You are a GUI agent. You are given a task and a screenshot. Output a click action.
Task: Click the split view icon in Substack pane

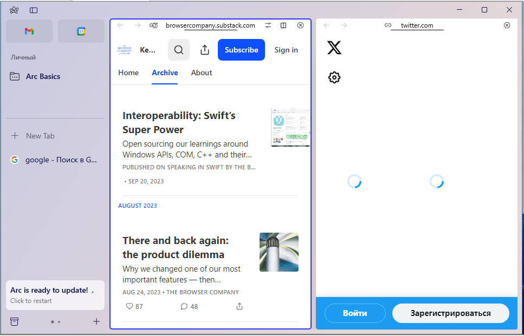(283, 25)
